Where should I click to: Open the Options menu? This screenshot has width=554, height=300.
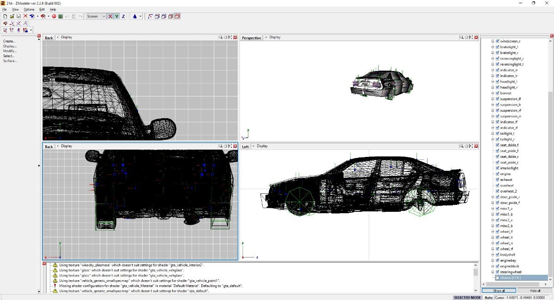[x=29, y=9]
